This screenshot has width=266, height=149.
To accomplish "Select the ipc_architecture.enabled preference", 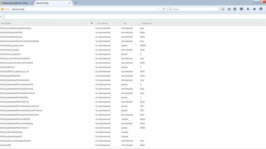I will (x=15, y=58).
